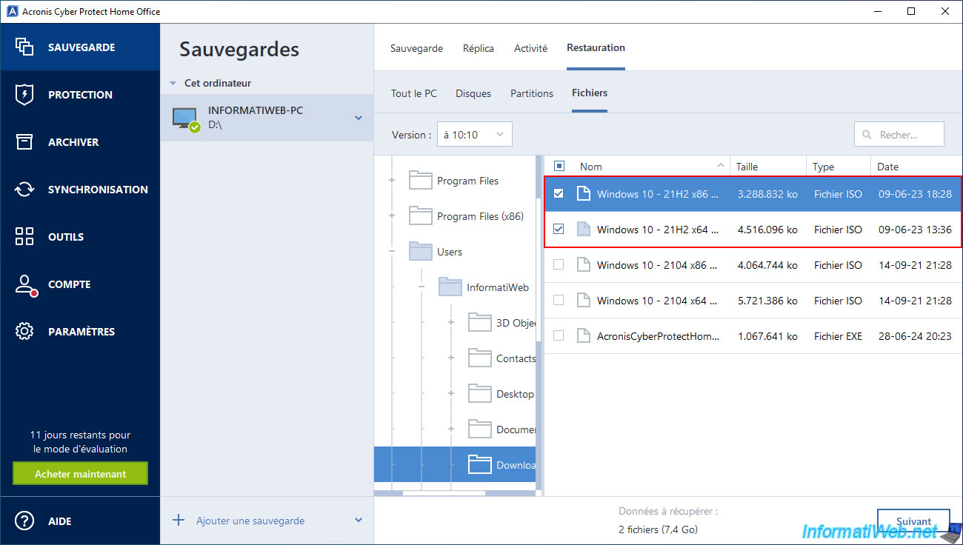Click the Compte person icon
Screen dimensions: 963x545
coord(25,285)
